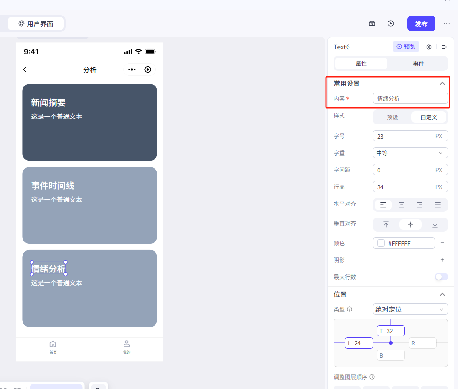The image size is (458, 389).
Task: Click the back arrow in phone preview
Action: click(25, 70)
